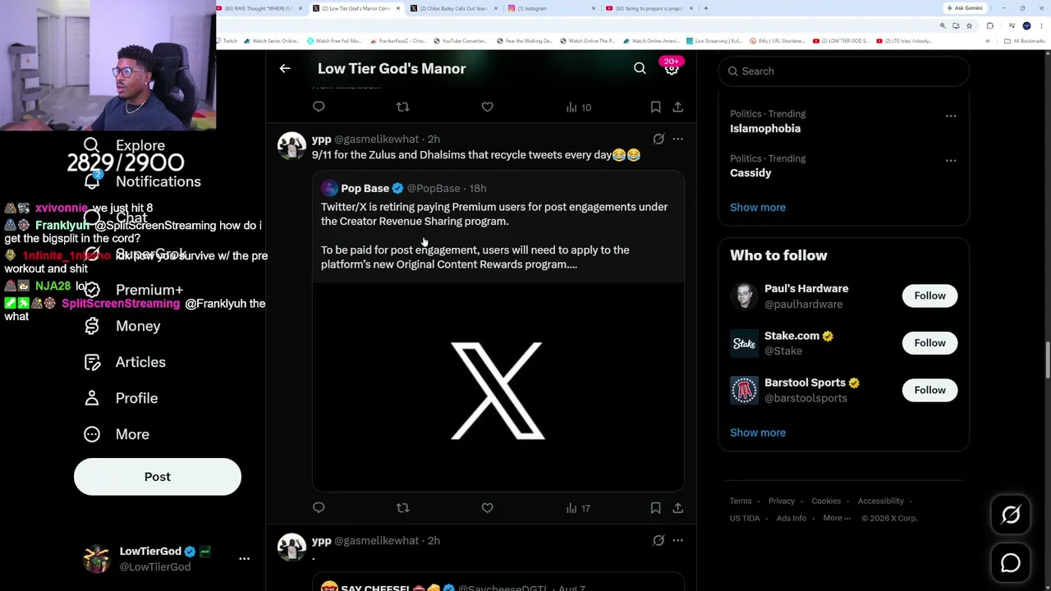Open the All Bookmarks folder
Viewport: 1051px width, 591px height.
1026,41
